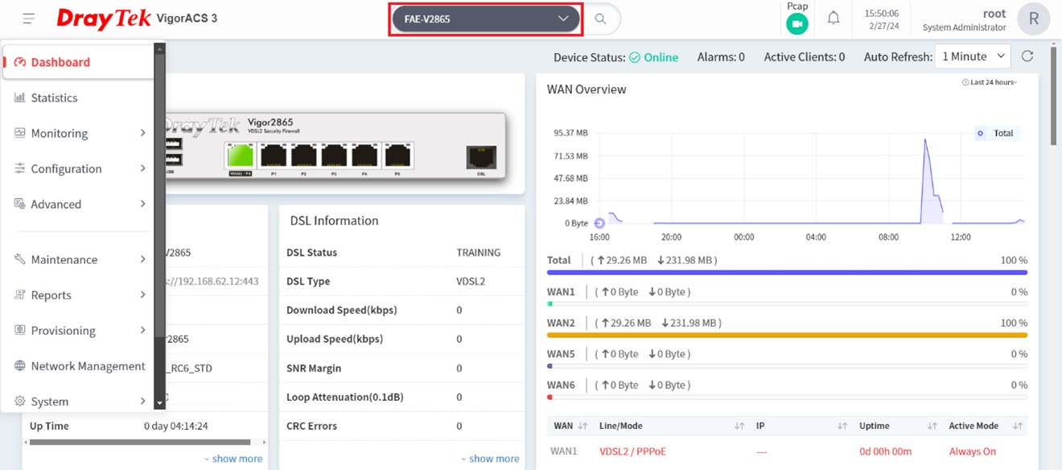Viewport: 1062px width, 470px height.
Task: Click the Total usage progress bar
Action: [x=787, y=273]
